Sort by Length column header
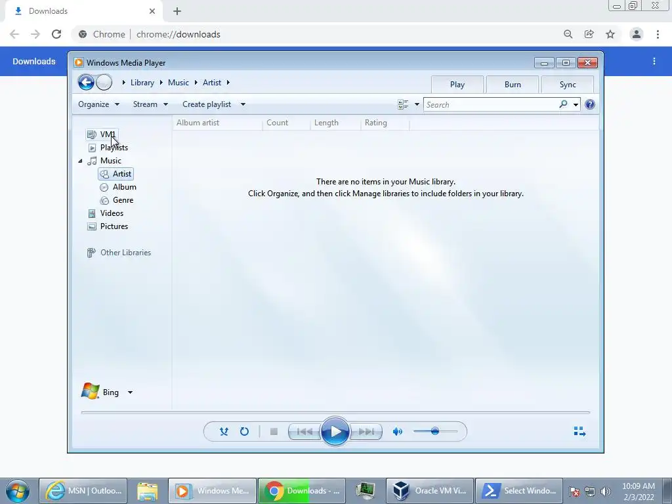This screenshot has width=672, height=504. tap(335, 123)
